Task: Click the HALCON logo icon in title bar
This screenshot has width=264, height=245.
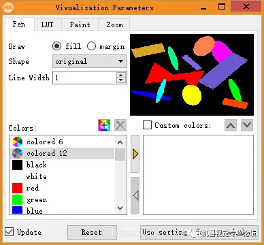Action: (8, 7)
